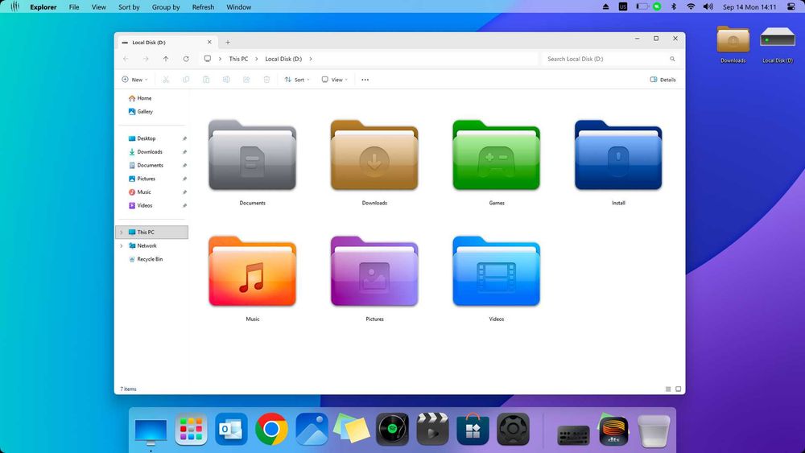The height and width of the screenshot is (453, 805).
Task: Open the volume control in menu bar
Action: pos(708,6)
